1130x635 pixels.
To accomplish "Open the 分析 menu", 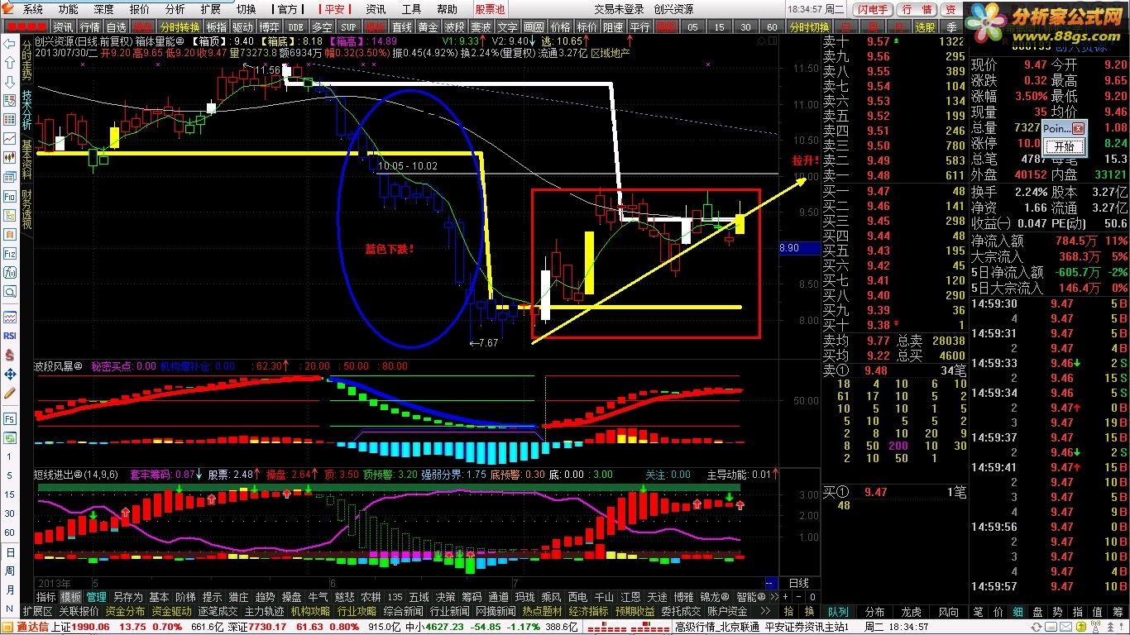I will tap(175, 9).
